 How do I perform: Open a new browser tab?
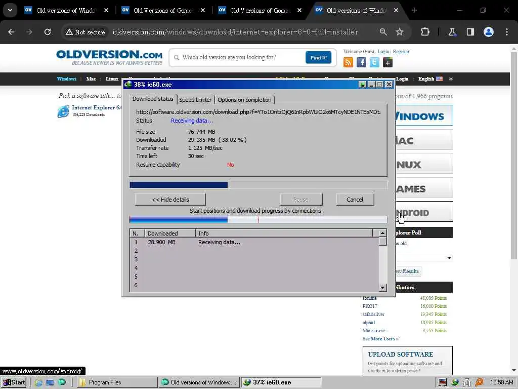click(414, 10)
